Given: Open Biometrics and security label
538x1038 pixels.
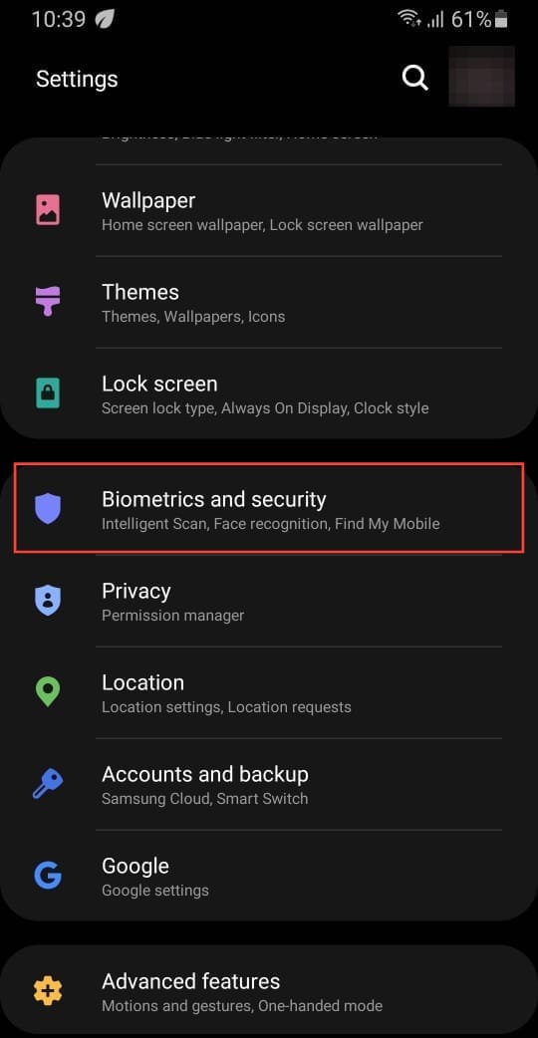Looking at the screenshot, I should point(214,499).
